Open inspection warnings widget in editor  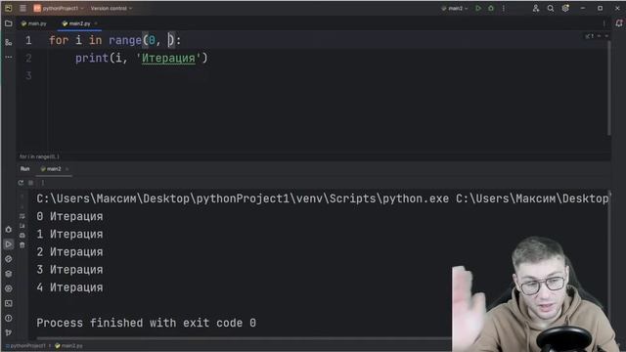coord(590,36)
